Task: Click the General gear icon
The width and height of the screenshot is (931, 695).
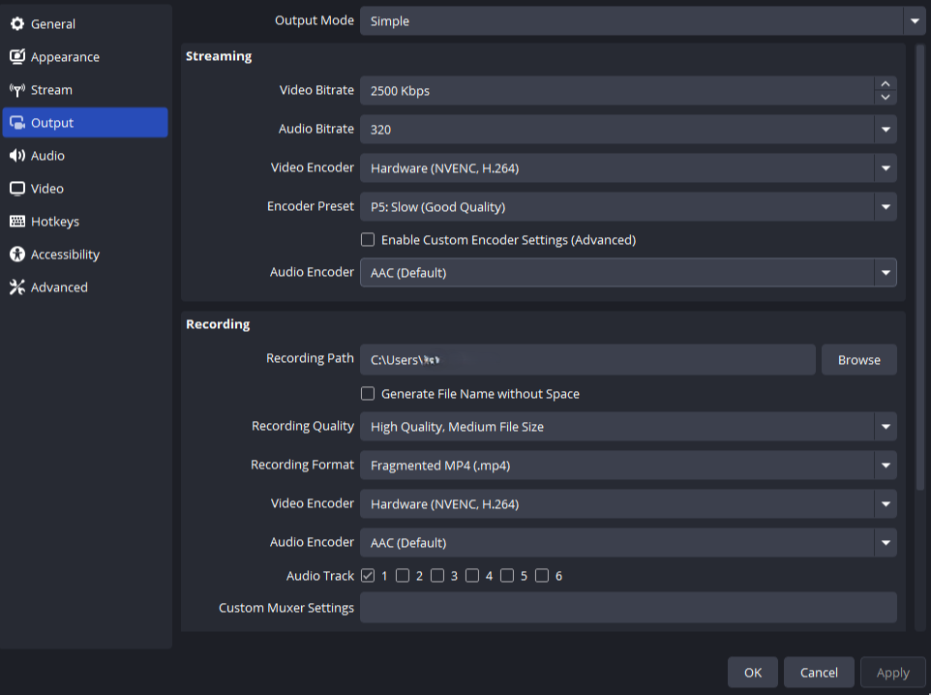Action: (x=17, y=24)
